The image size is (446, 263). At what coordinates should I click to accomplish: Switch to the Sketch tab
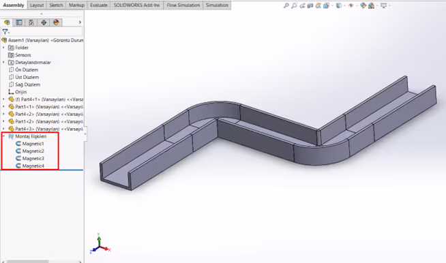click(56, 5)
